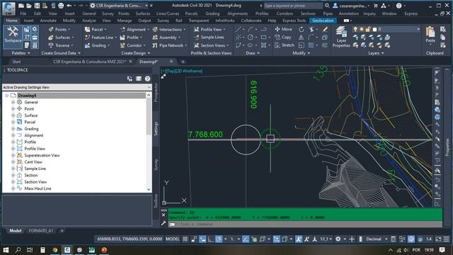
Task: Select the Sample Lines tool
Action: [x=209, y=38]
